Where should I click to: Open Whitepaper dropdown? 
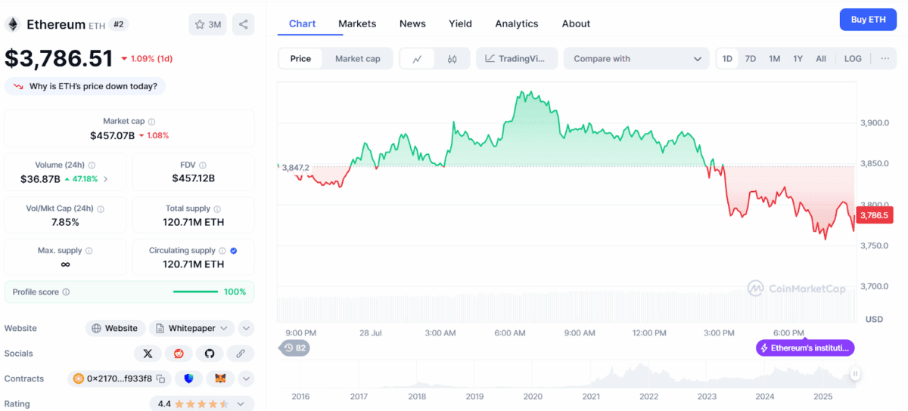pyautogui.click(x=191, y=329)
